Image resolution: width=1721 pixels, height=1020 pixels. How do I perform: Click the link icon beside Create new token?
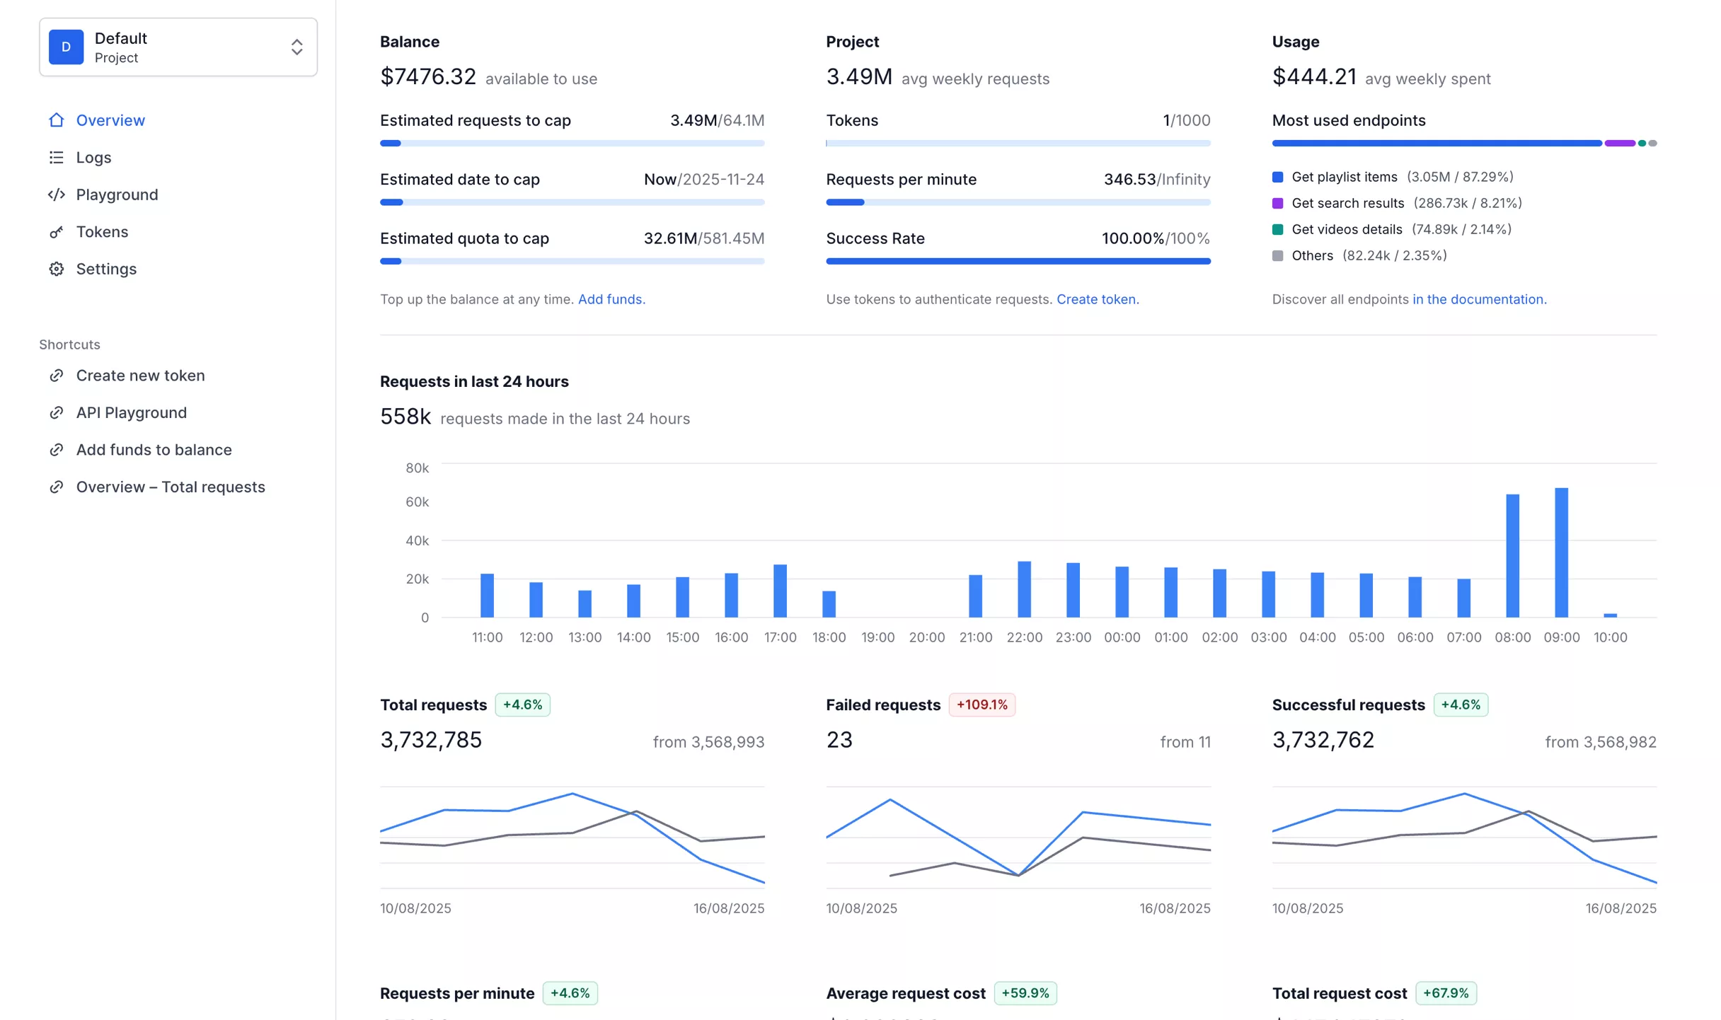pyautogui.click(x=57, y=376)
